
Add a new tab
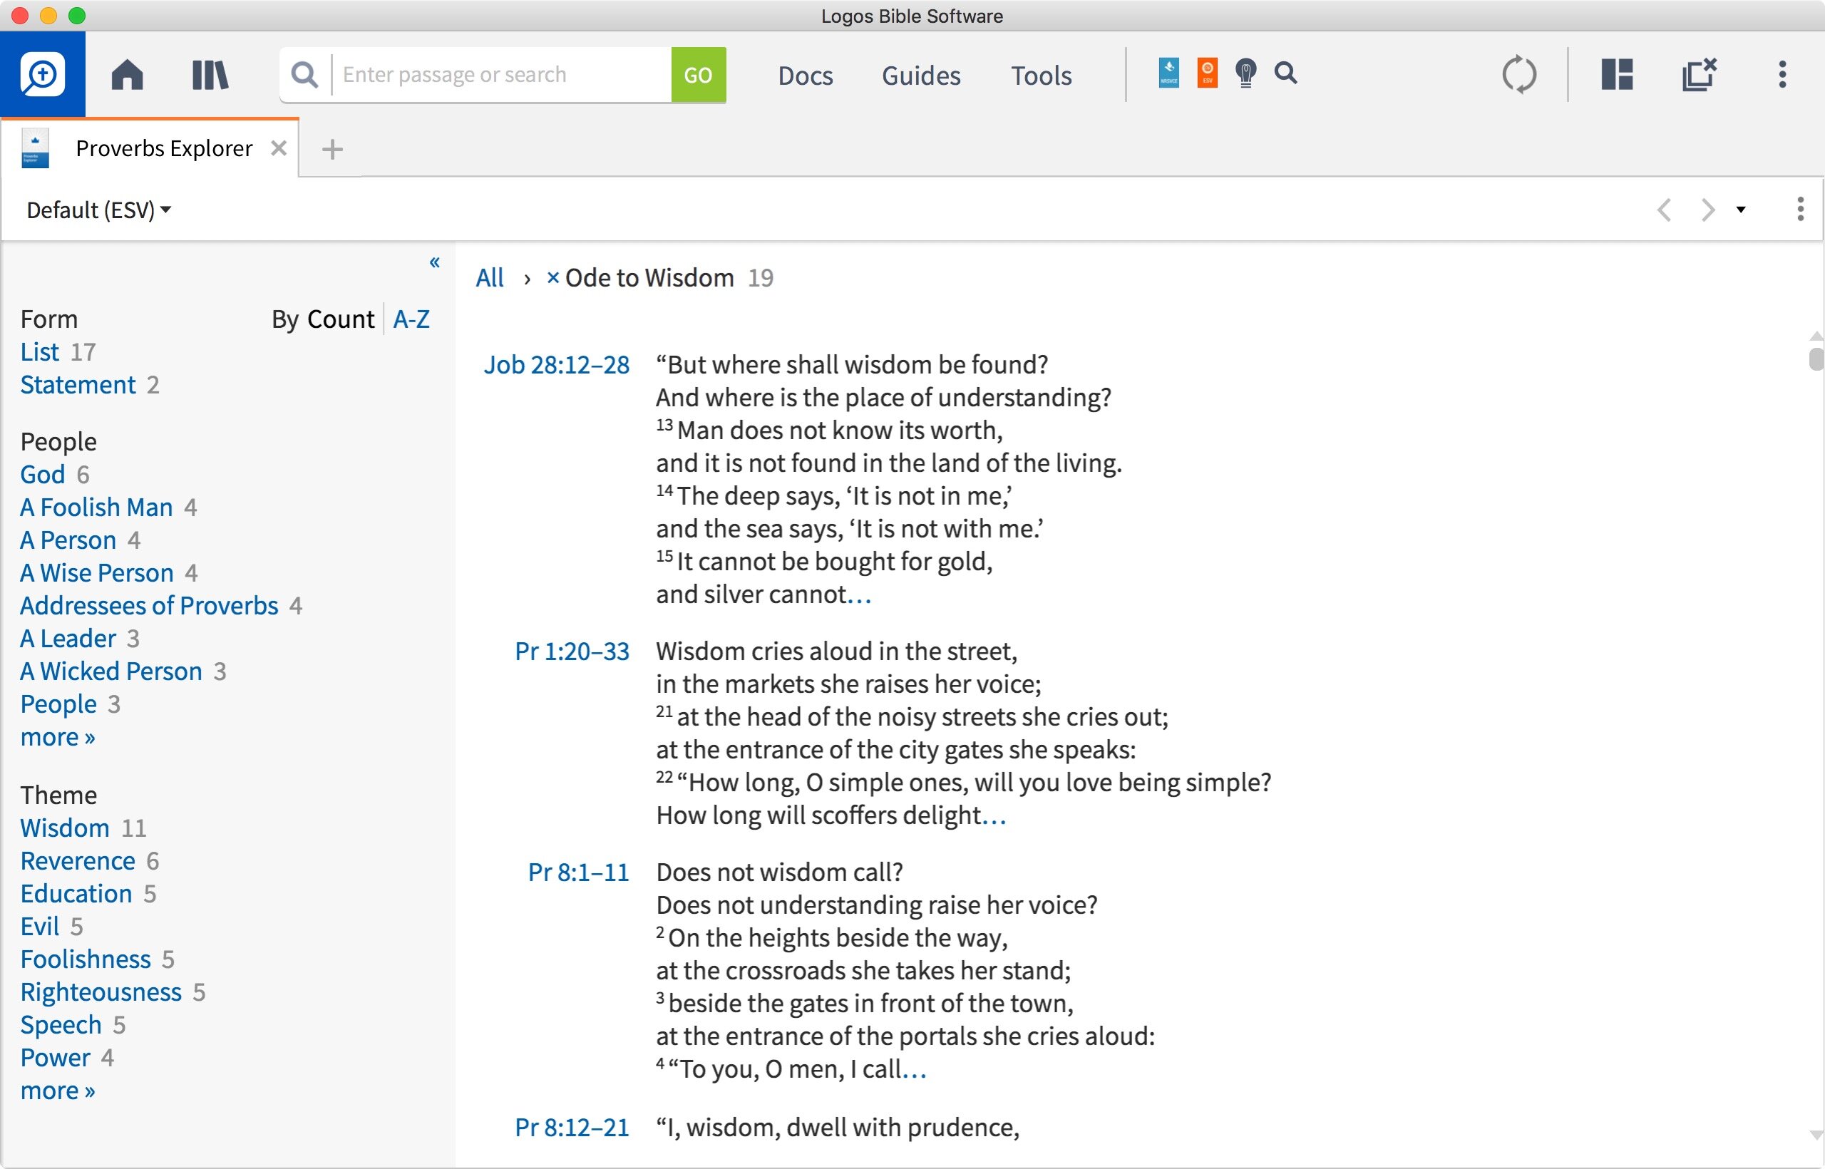pos(331,149)
